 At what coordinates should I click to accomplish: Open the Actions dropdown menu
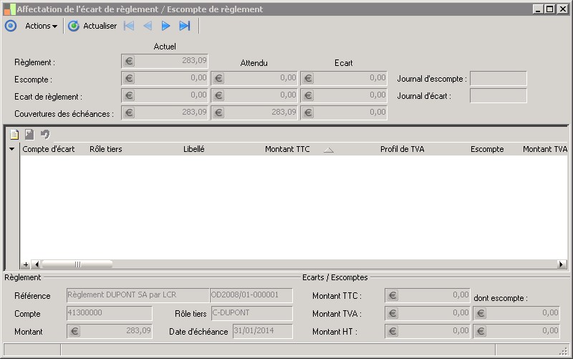tap(41, 26)
